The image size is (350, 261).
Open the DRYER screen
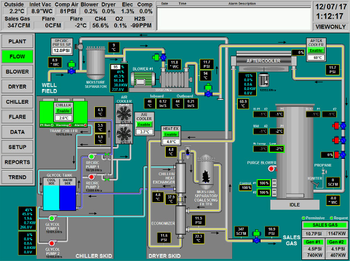[17, 87]
